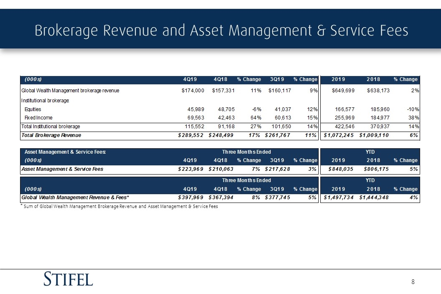This screenshot has width=441, height=294.
Task: Click Total Institutional 3Q19 value 101,650
Action: pos(281,127)
